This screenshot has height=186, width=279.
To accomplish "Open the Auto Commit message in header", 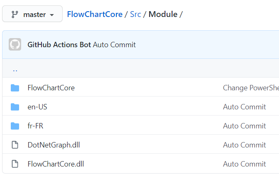I will tap(114, 45).
